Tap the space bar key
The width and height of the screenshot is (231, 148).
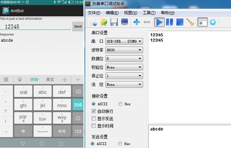pos(42,131)
